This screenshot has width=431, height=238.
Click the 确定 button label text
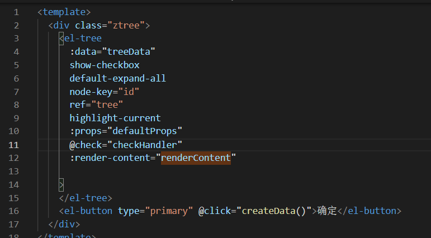pos(328,211)
